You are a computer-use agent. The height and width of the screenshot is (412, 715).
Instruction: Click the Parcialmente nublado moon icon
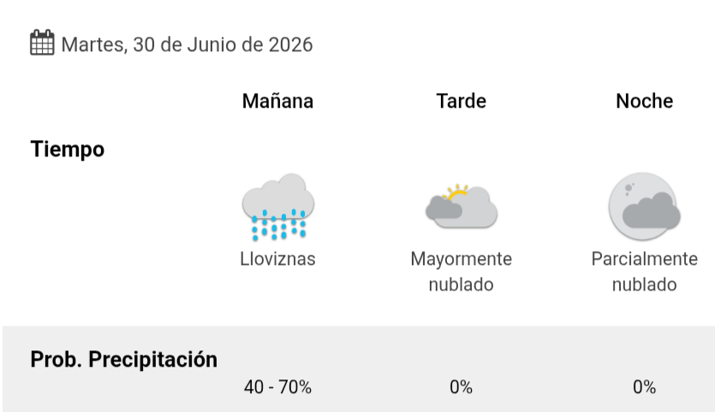point(644,206)
